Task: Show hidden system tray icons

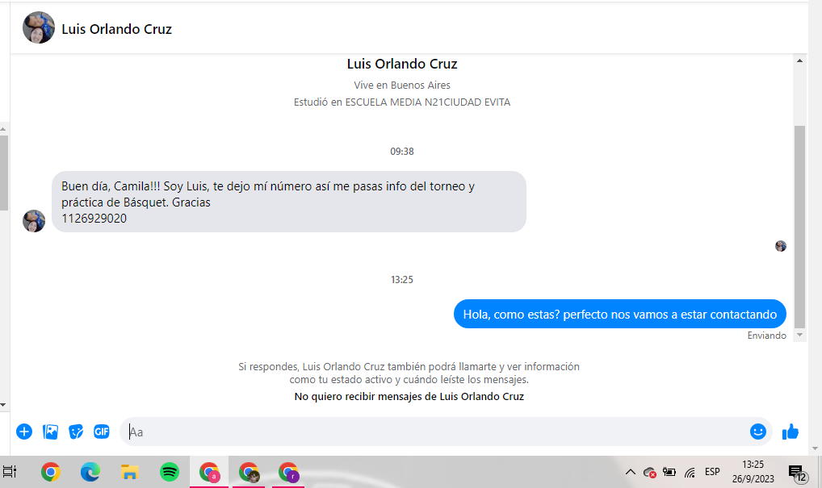Action: pyautogui.click(x=631, y=473)
